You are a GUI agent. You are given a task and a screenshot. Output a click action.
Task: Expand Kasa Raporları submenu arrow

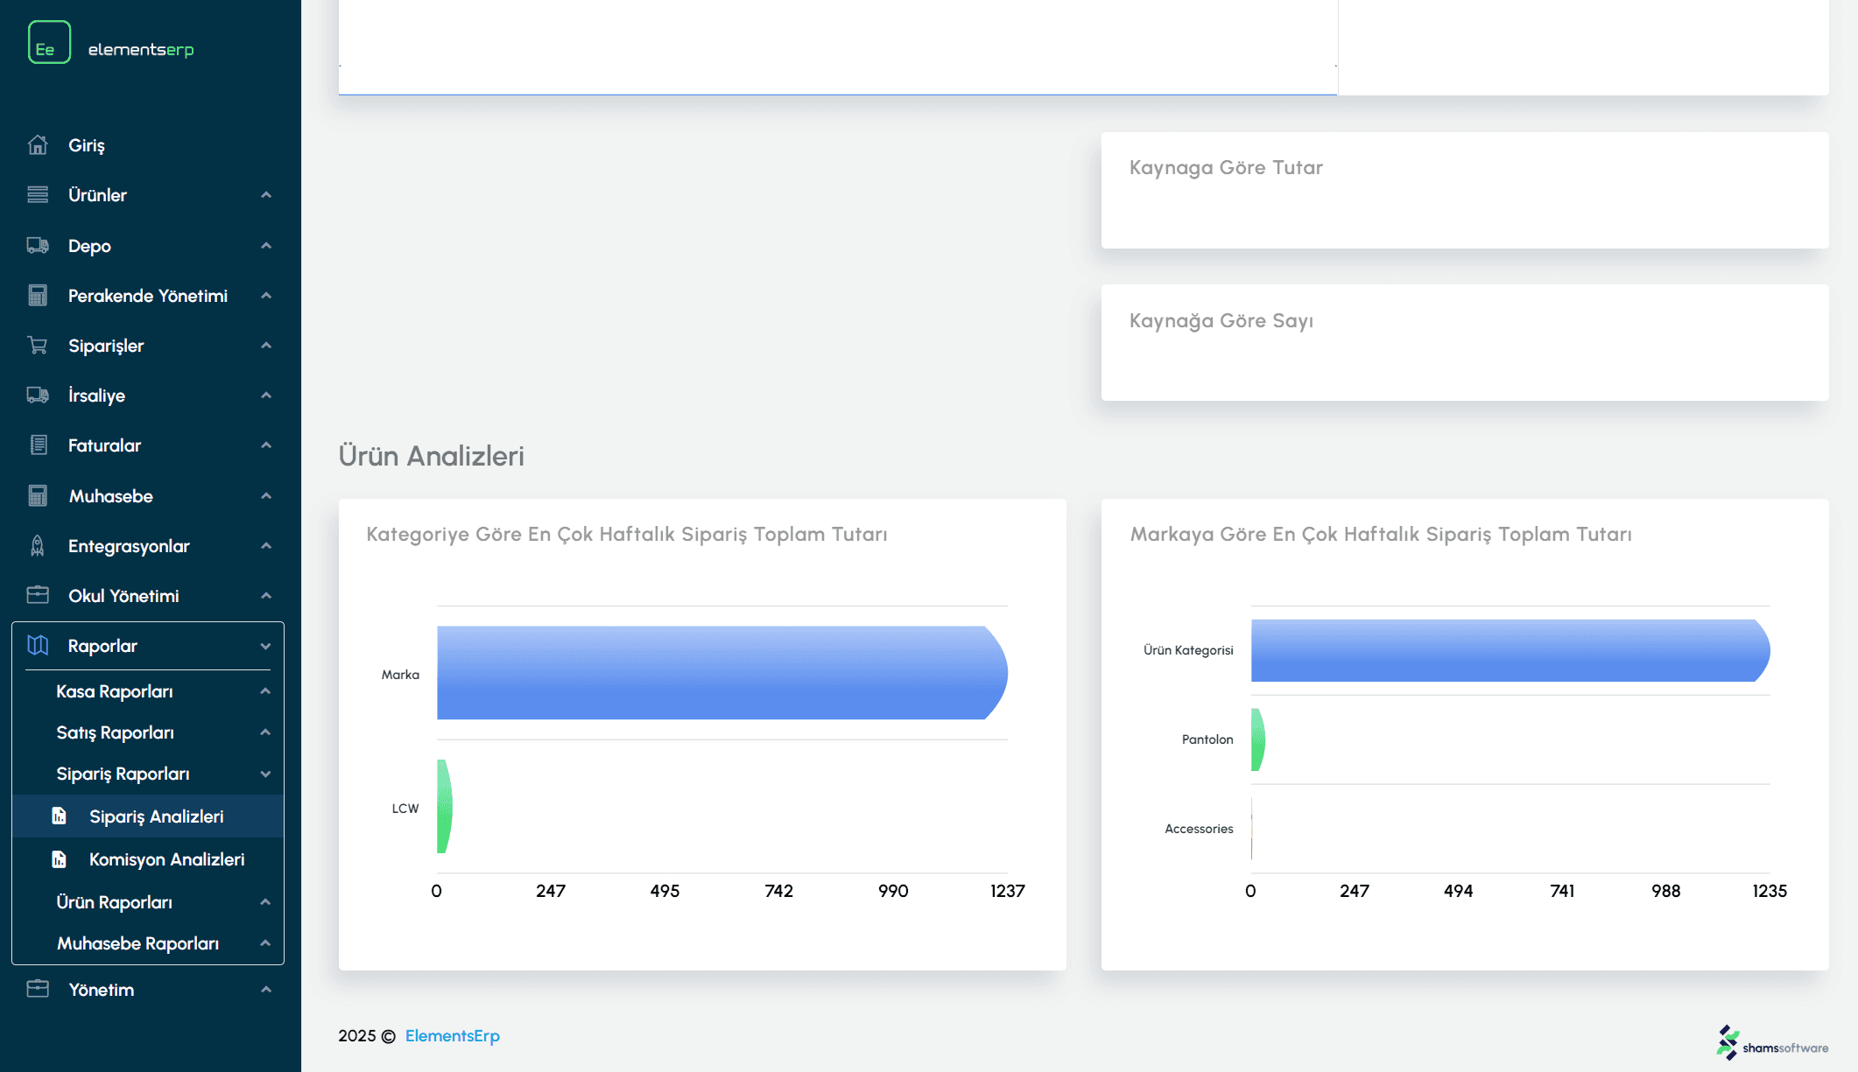point(265,691)
